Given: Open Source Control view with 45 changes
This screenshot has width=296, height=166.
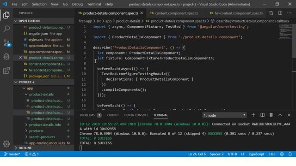Looking at the screenshot, I should click(x=6, y=43).
